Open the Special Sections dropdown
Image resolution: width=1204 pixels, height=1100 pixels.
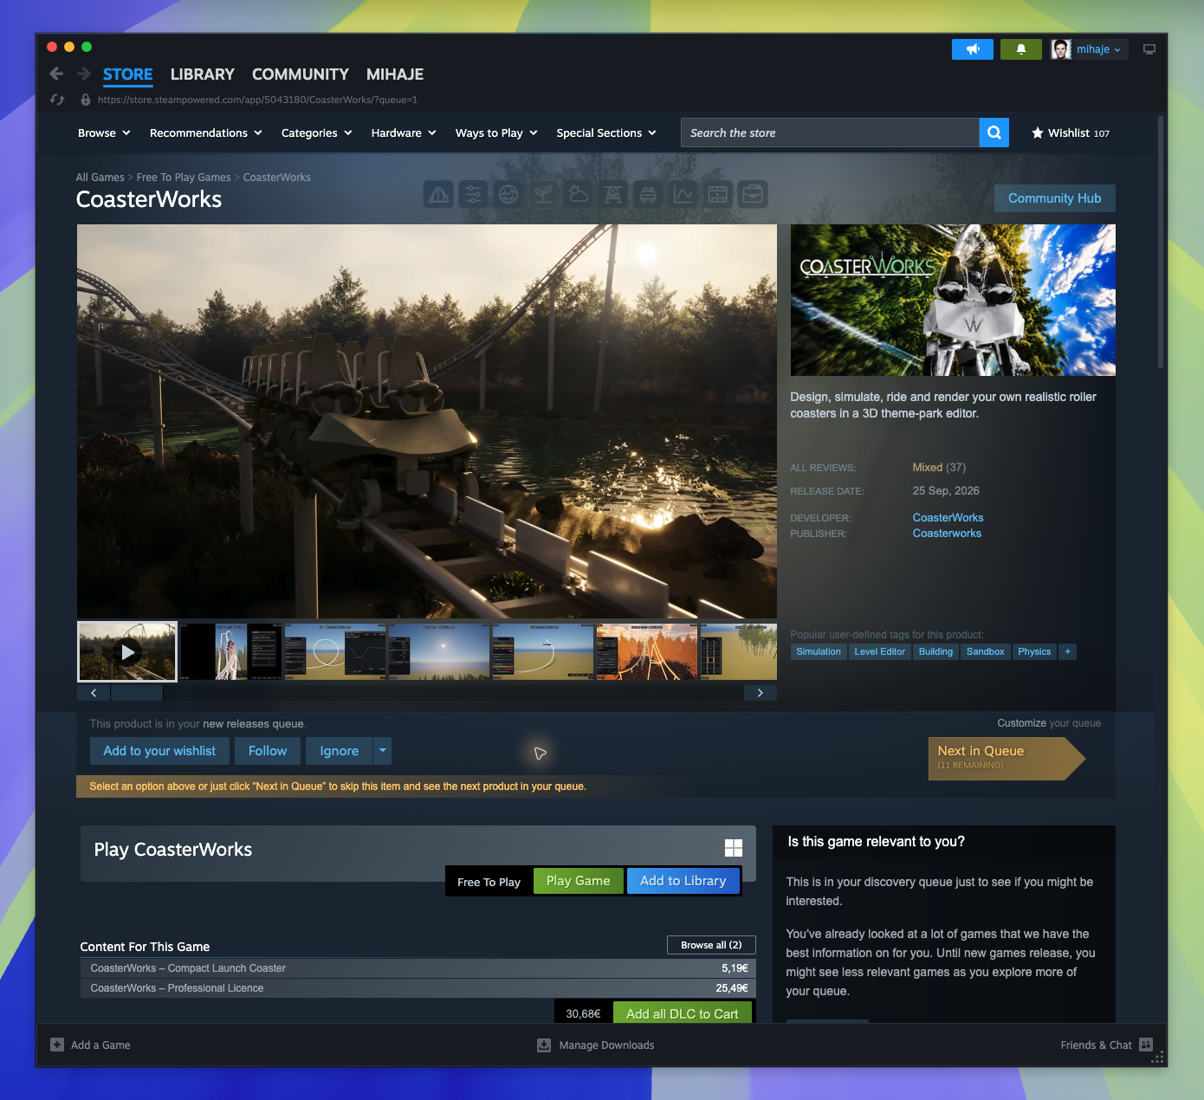[606, 133]
